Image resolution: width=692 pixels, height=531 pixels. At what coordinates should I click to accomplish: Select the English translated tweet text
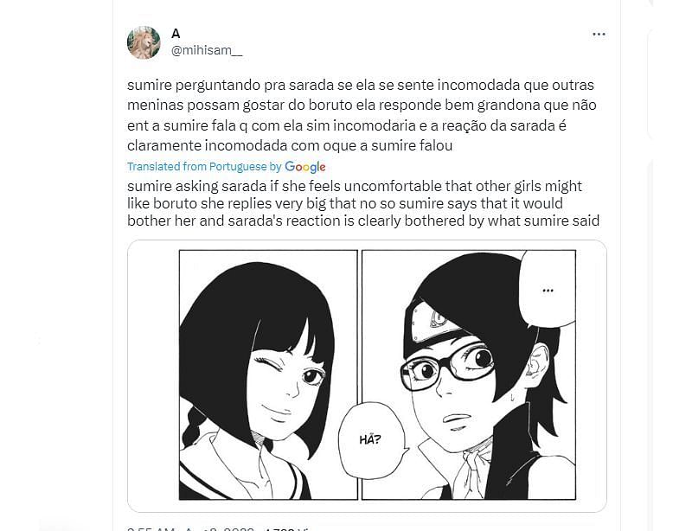[x=363, y=203]
